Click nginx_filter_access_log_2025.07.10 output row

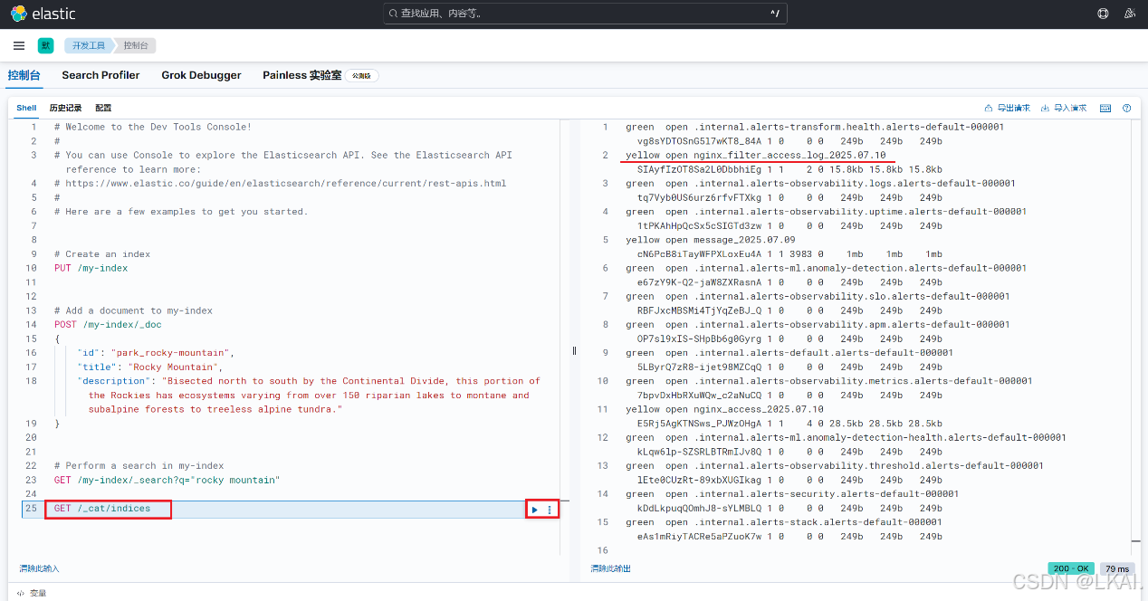tap(756, 155)
